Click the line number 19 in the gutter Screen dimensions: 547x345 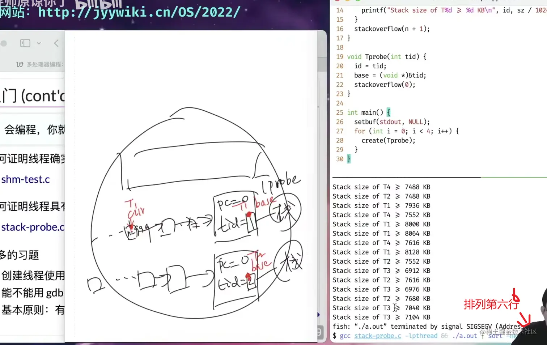(x=340, y=57)
